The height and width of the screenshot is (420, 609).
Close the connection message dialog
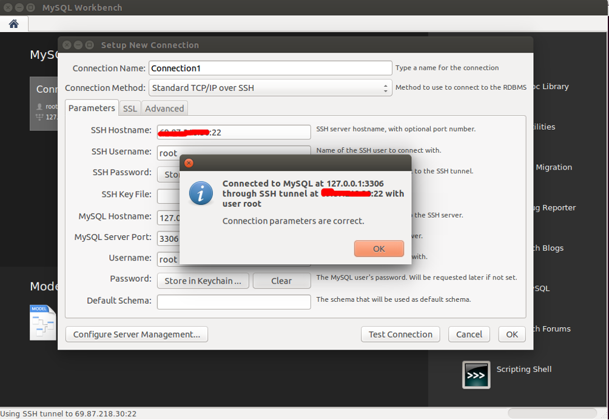click(189, 163)
